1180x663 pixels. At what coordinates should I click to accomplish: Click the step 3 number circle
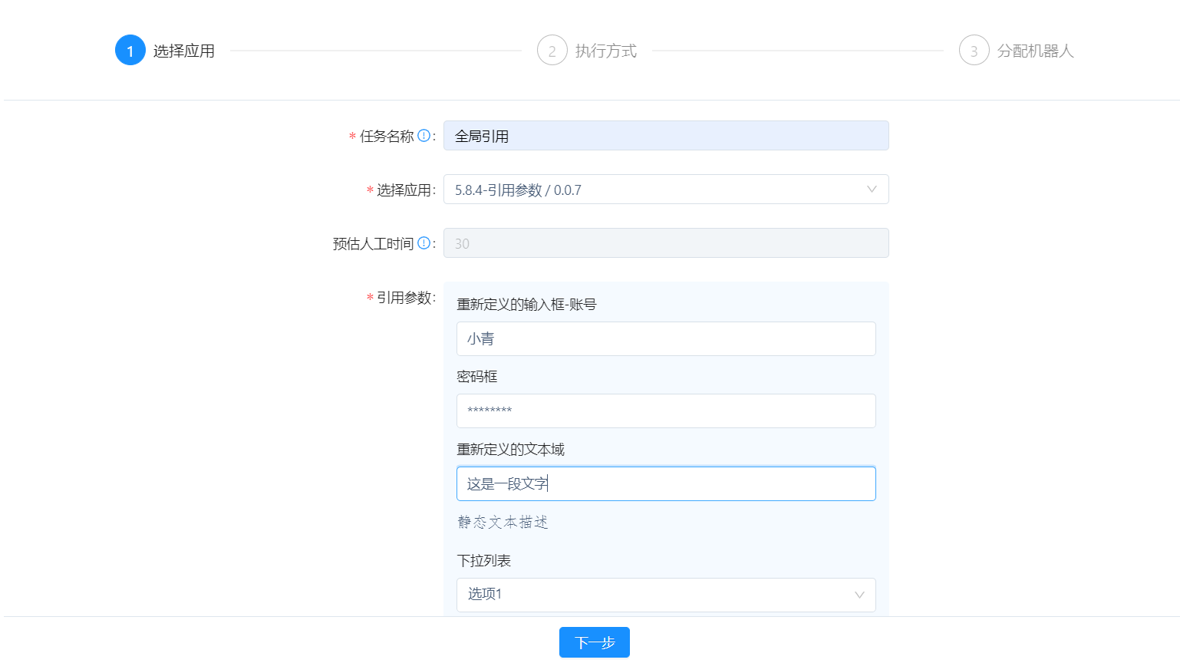pos(974,51)
